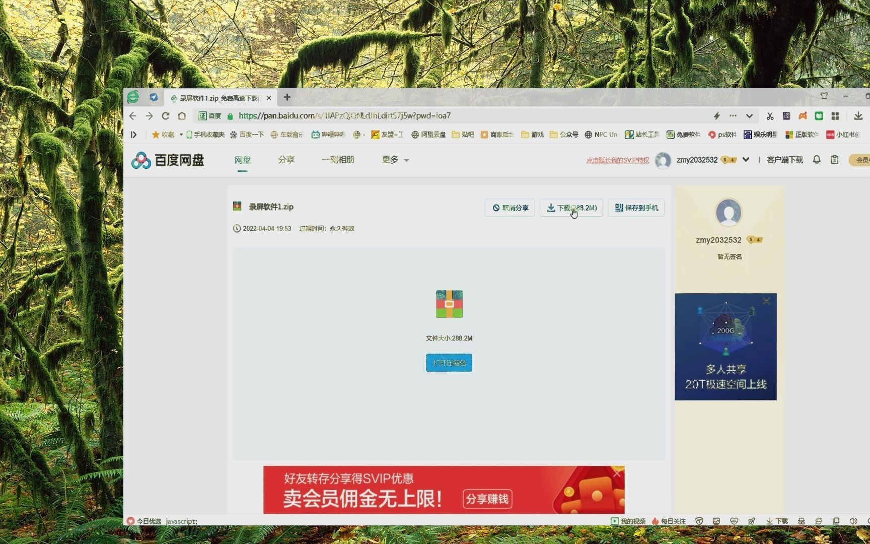The height and width of the screenshot is (544, 870).
Task: Open the notifications bell
Action: click(817, 160)
